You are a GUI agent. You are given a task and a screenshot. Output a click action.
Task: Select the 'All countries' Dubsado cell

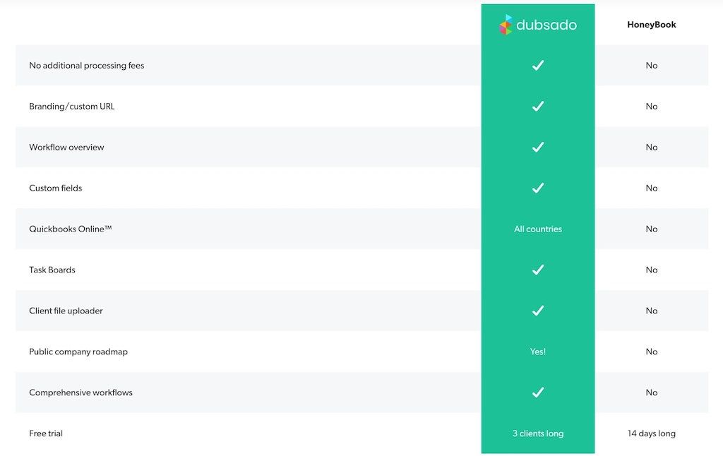(538, 229)
